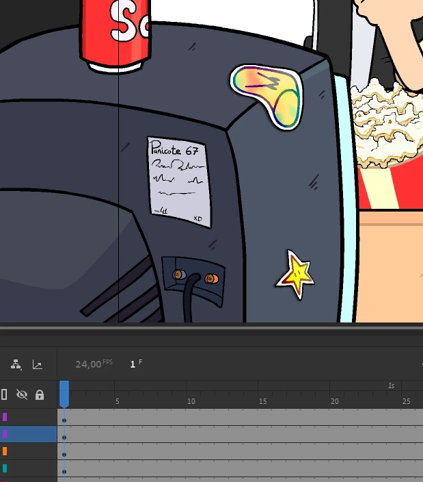This screenshot has height=482, width=423.
Task: Select keyframe on the orange layer
Action: [x=64, y=455]
